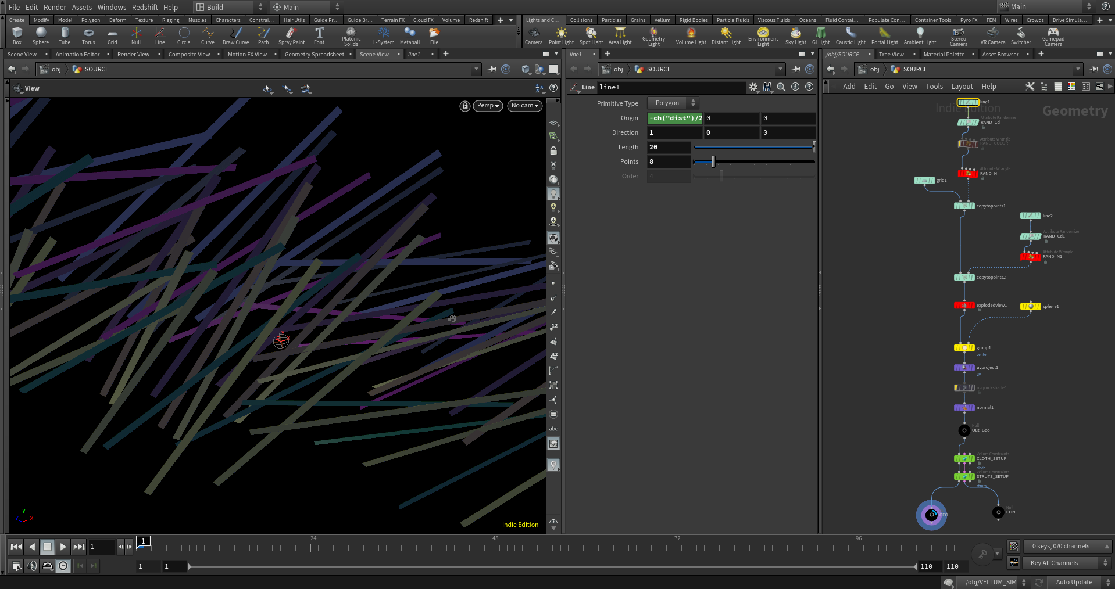The width and height of the screenshot is (1115, 589).
Task: Toggle real-time playback clock button
Action: click(63, 566)
